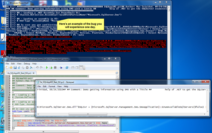The width and height of the screenshot is (212, 133).
Task: Click Notepad vertical scrollbar down arrow
Action: [x=208, y=111]
